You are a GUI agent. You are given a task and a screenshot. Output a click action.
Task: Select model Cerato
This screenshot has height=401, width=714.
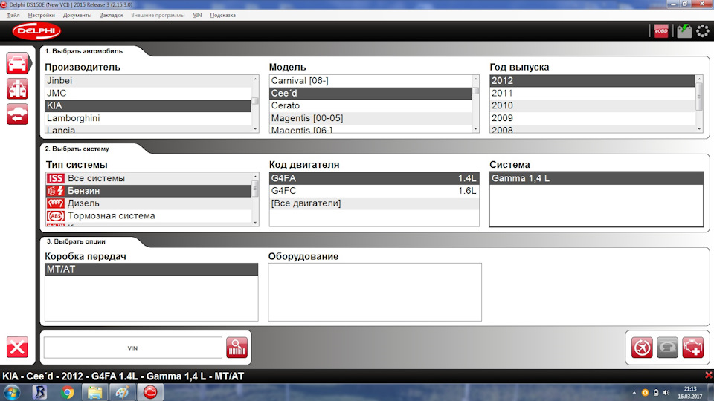(370, 105)
